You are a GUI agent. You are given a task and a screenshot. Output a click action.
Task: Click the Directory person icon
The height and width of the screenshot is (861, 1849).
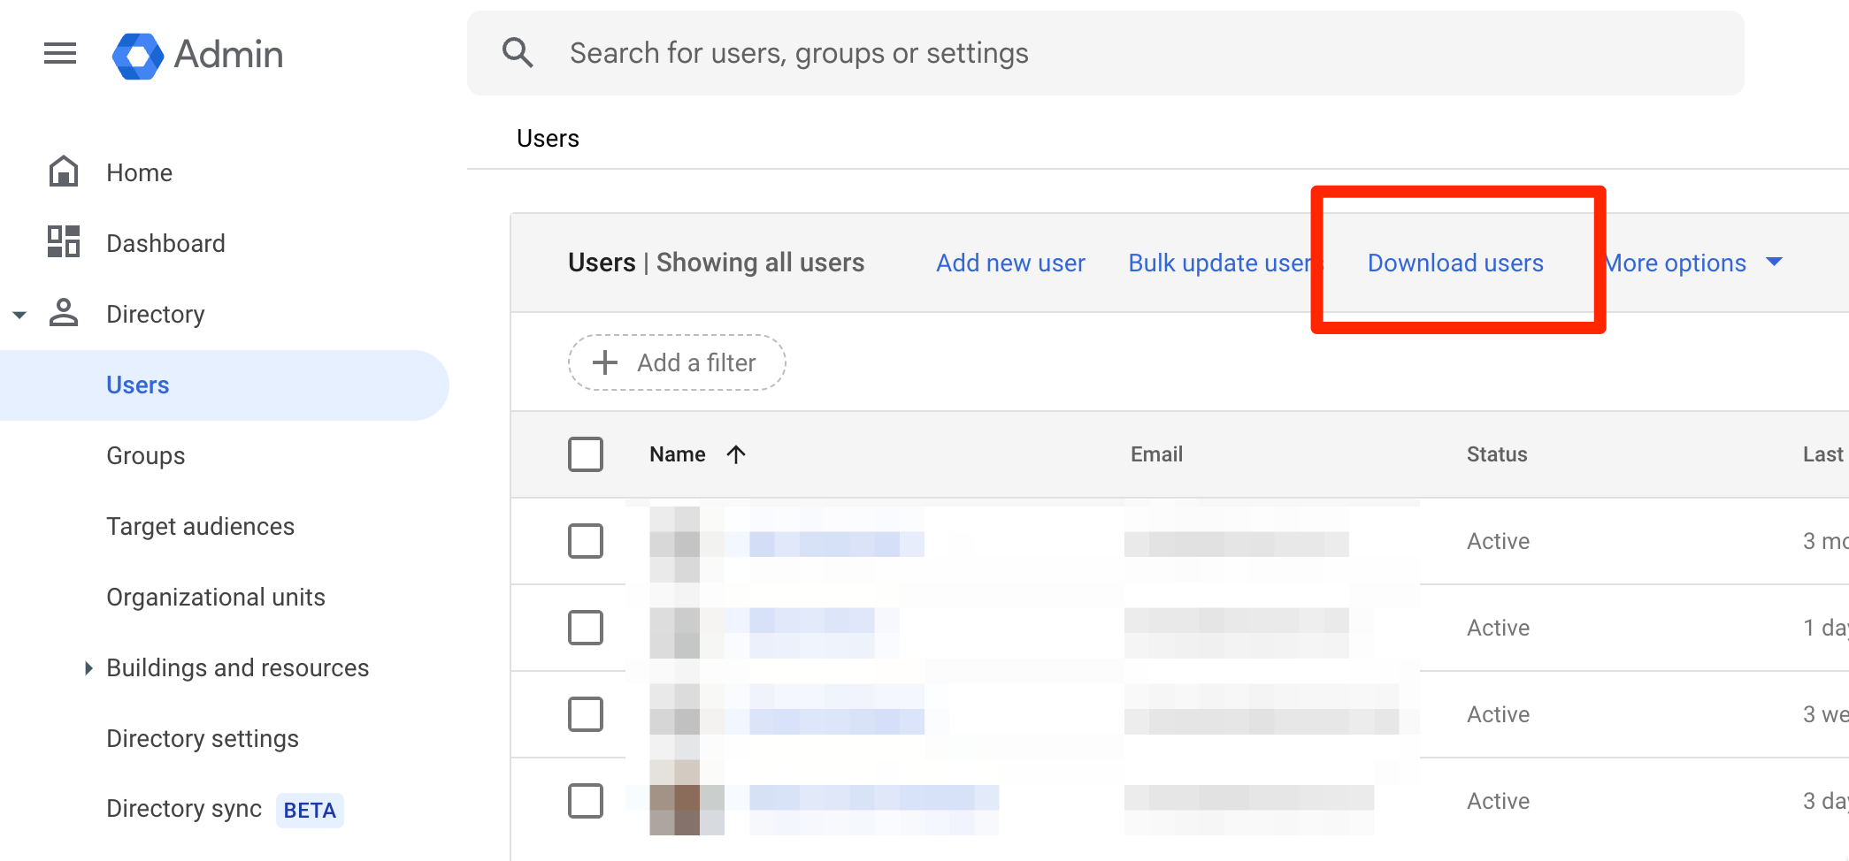click(x=64, y=313)
